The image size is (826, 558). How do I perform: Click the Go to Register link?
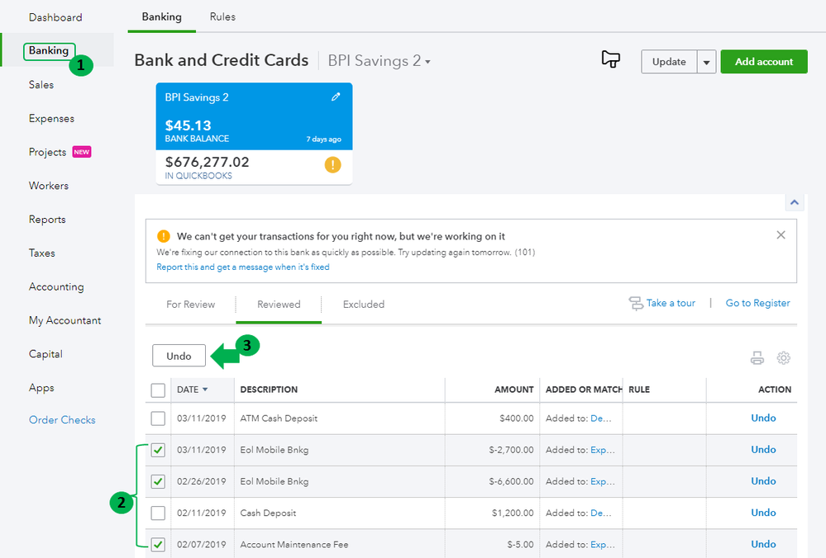click(757, 303)
